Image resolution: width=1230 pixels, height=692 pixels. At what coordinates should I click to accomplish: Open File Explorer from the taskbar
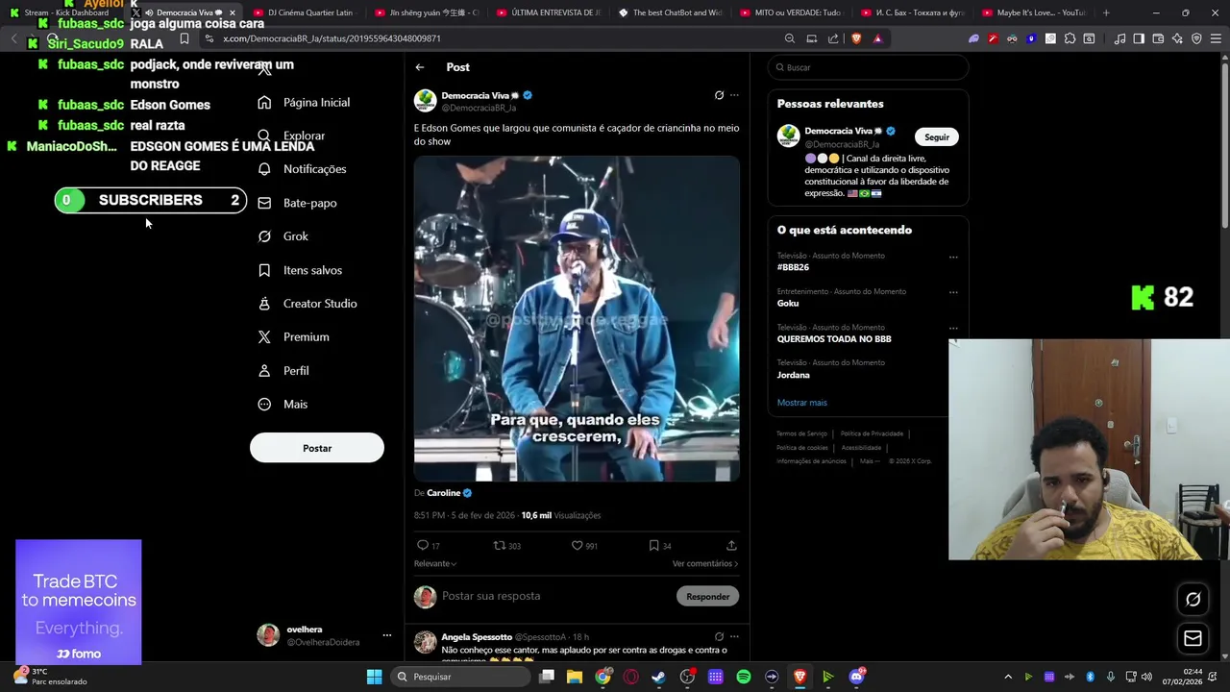point(574,677)
